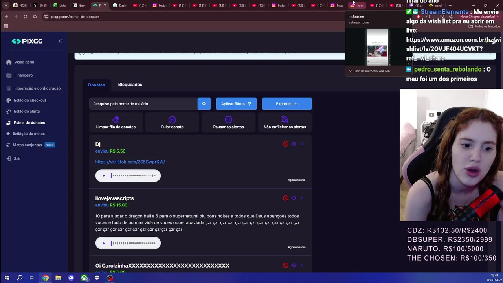View site information for pixgg.com
This screenshot has width=503, height=283.
click(46, 17)
